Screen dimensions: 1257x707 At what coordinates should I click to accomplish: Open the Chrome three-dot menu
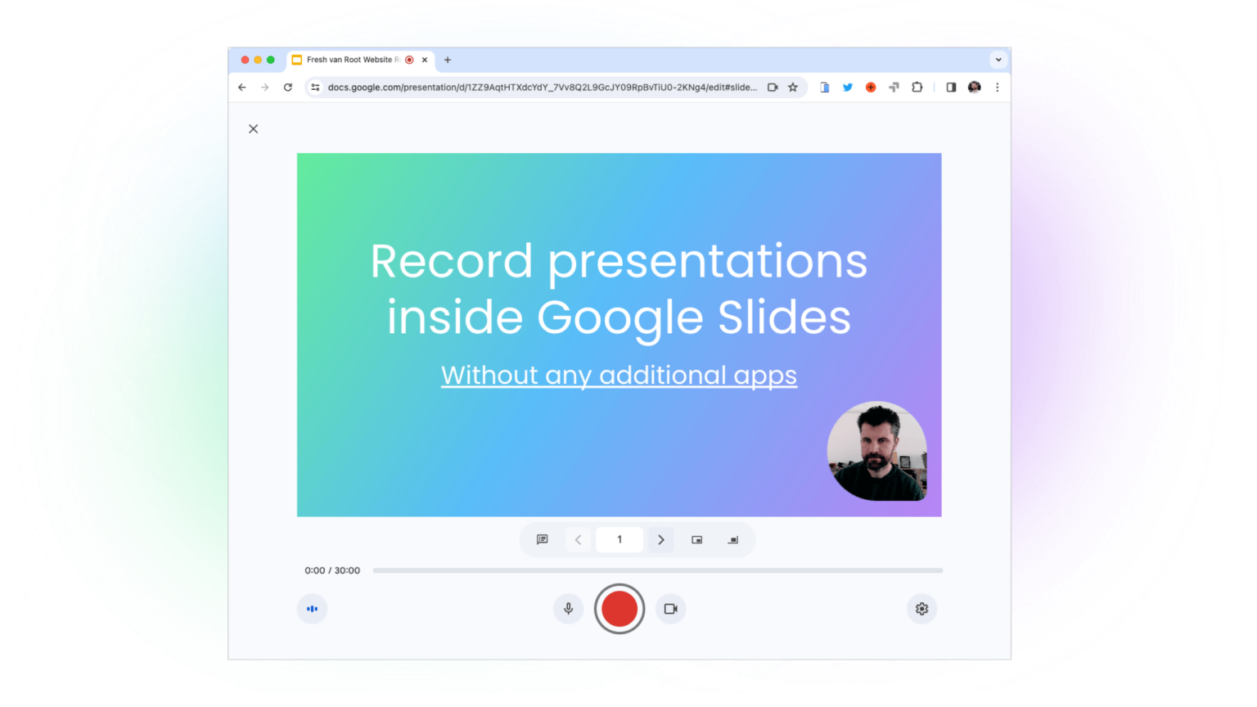(x=998, y=88)
